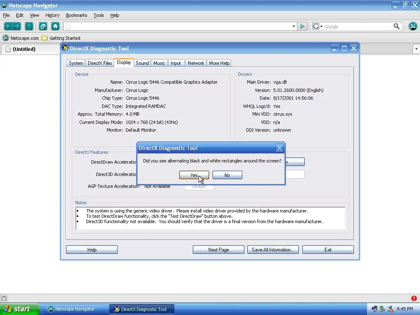This screenshot has width=420, height=315.
Task: Switch to the System tab
Action: pos(76,63)
